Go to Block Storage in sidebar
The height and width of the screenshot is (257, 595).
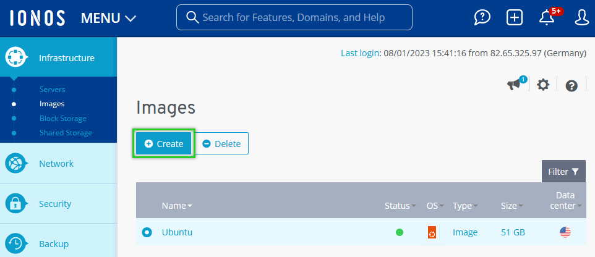(63, 118)
